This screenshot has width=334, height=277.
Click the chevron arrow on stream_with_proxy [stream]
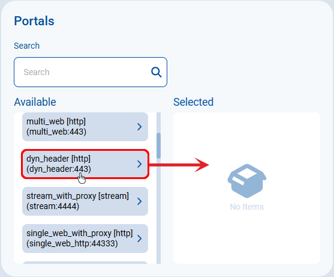pyautogui.click(x=140, y=201)
